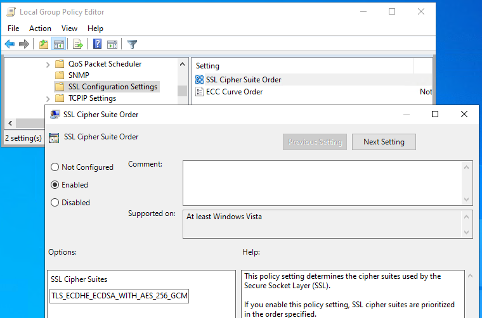
Task: Click the TCPIP Settings folder icon
Action: (60, 98)
